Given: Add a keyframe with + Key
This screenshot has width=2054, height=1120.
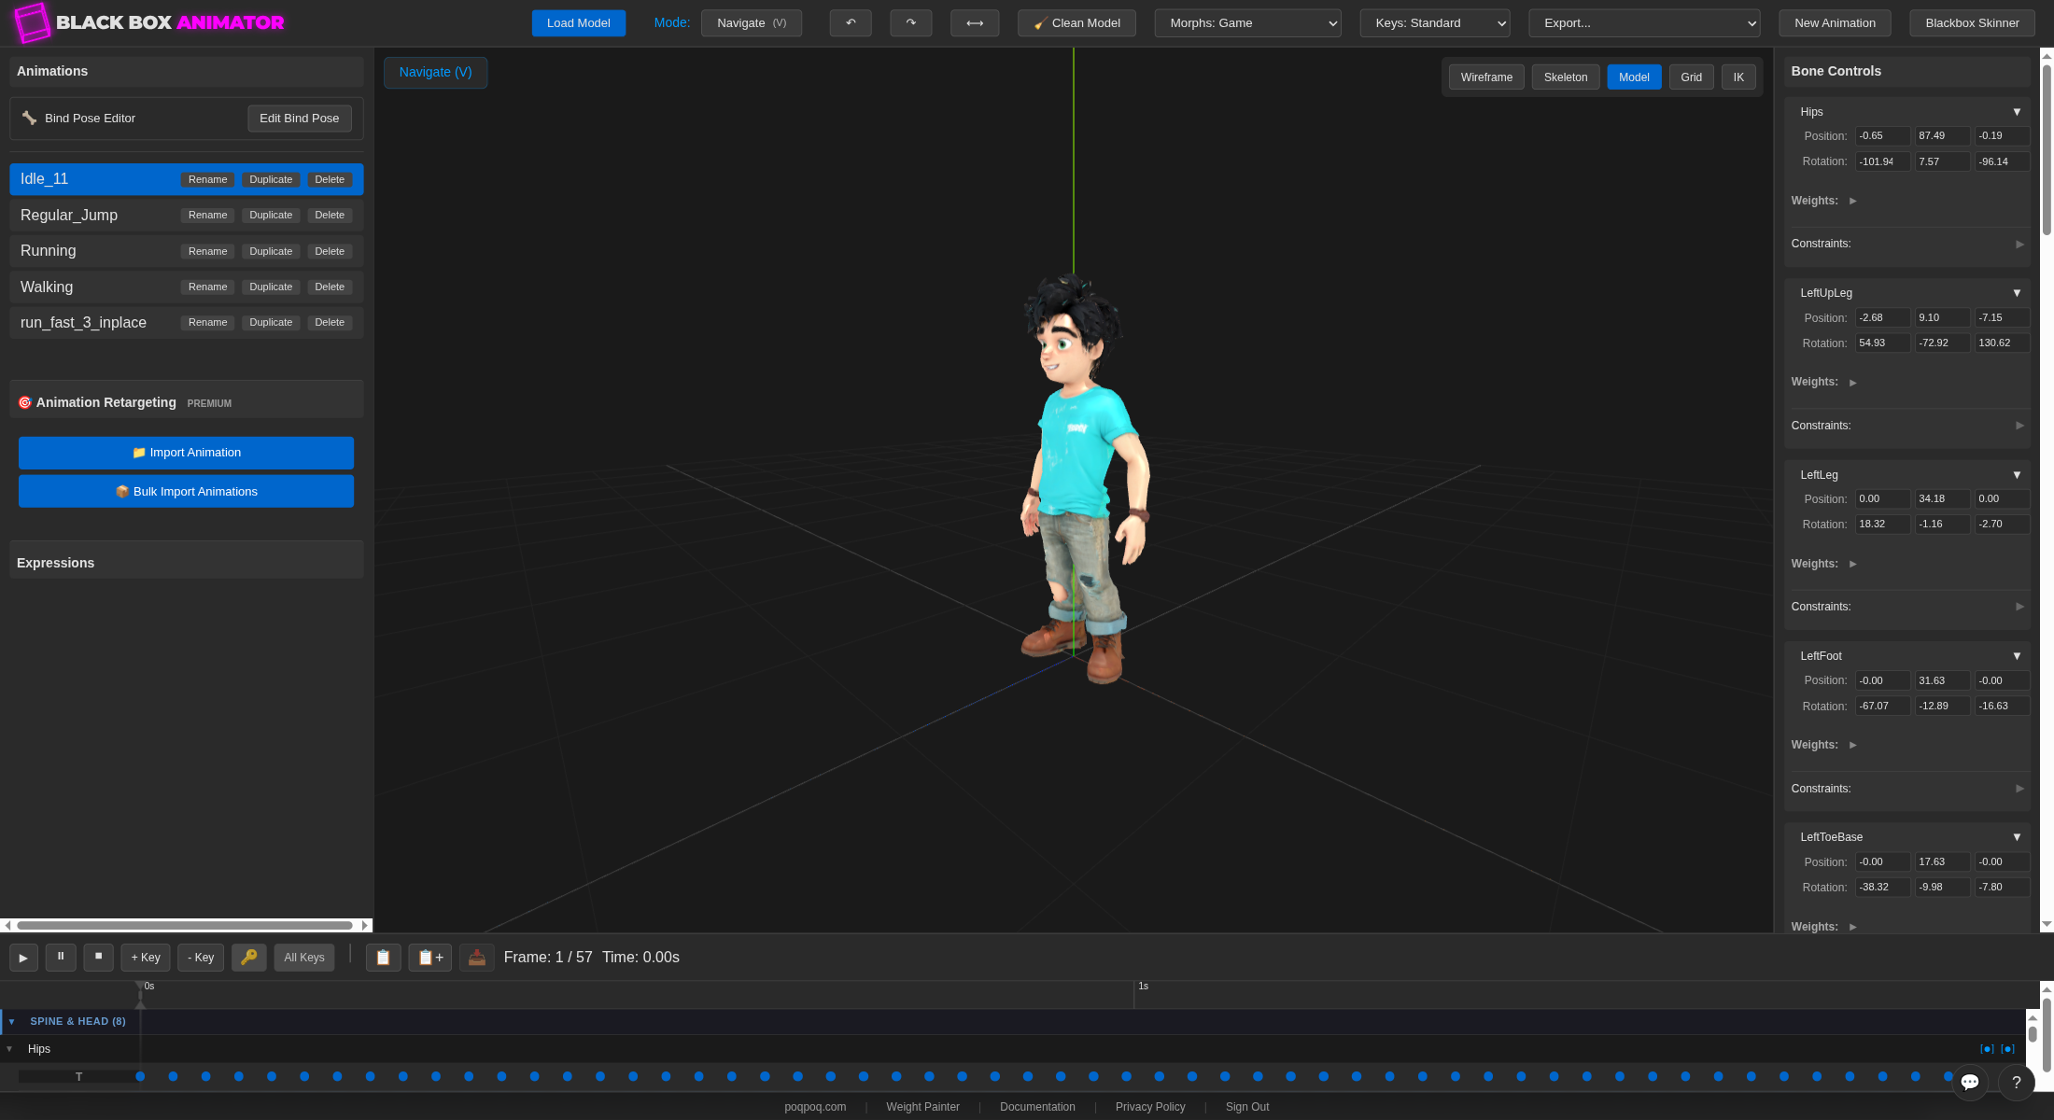Looking at the screenshot, I should pyautogui.click(x=146, y=958).
